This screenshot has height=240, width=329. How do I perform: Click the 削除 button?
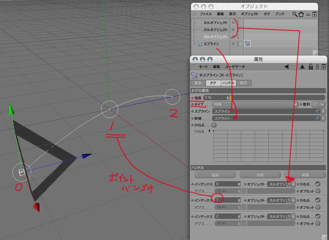click(x=305, y=175)
